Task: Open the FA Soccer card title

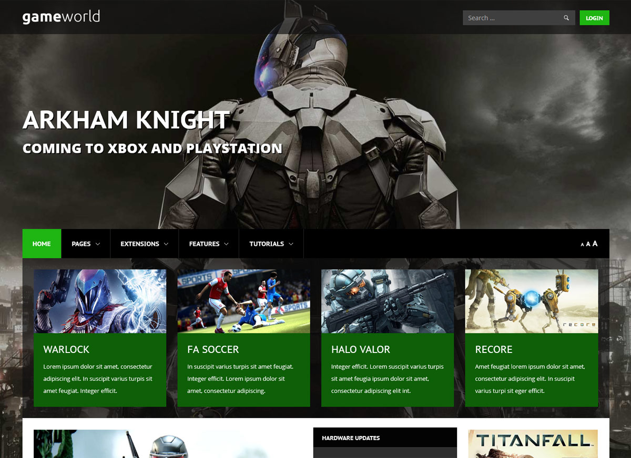Action: (x=213, y=349)
